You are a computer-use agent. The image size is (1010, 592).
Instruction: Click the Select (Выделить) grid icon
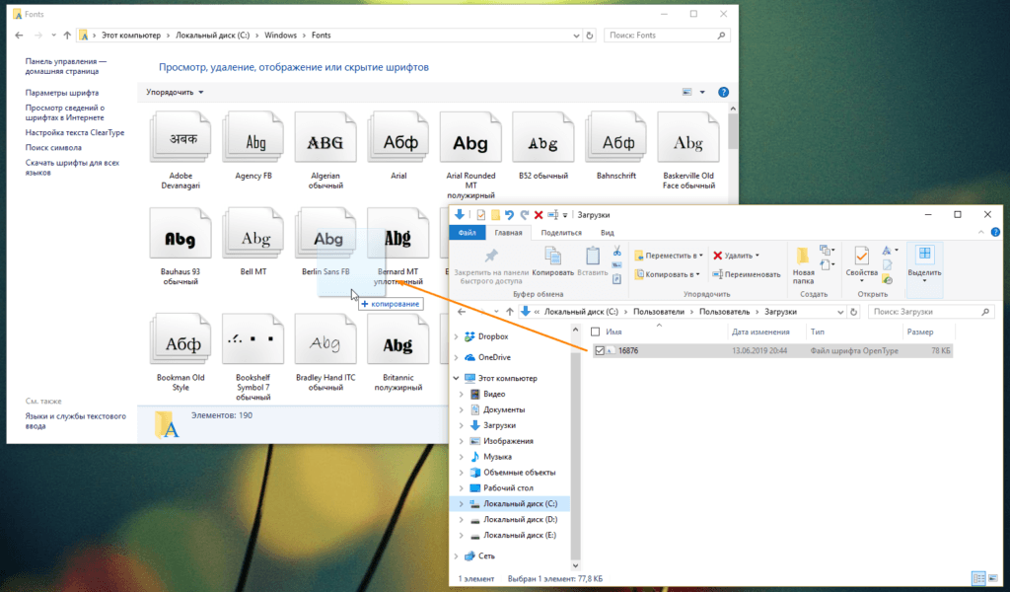924,254
